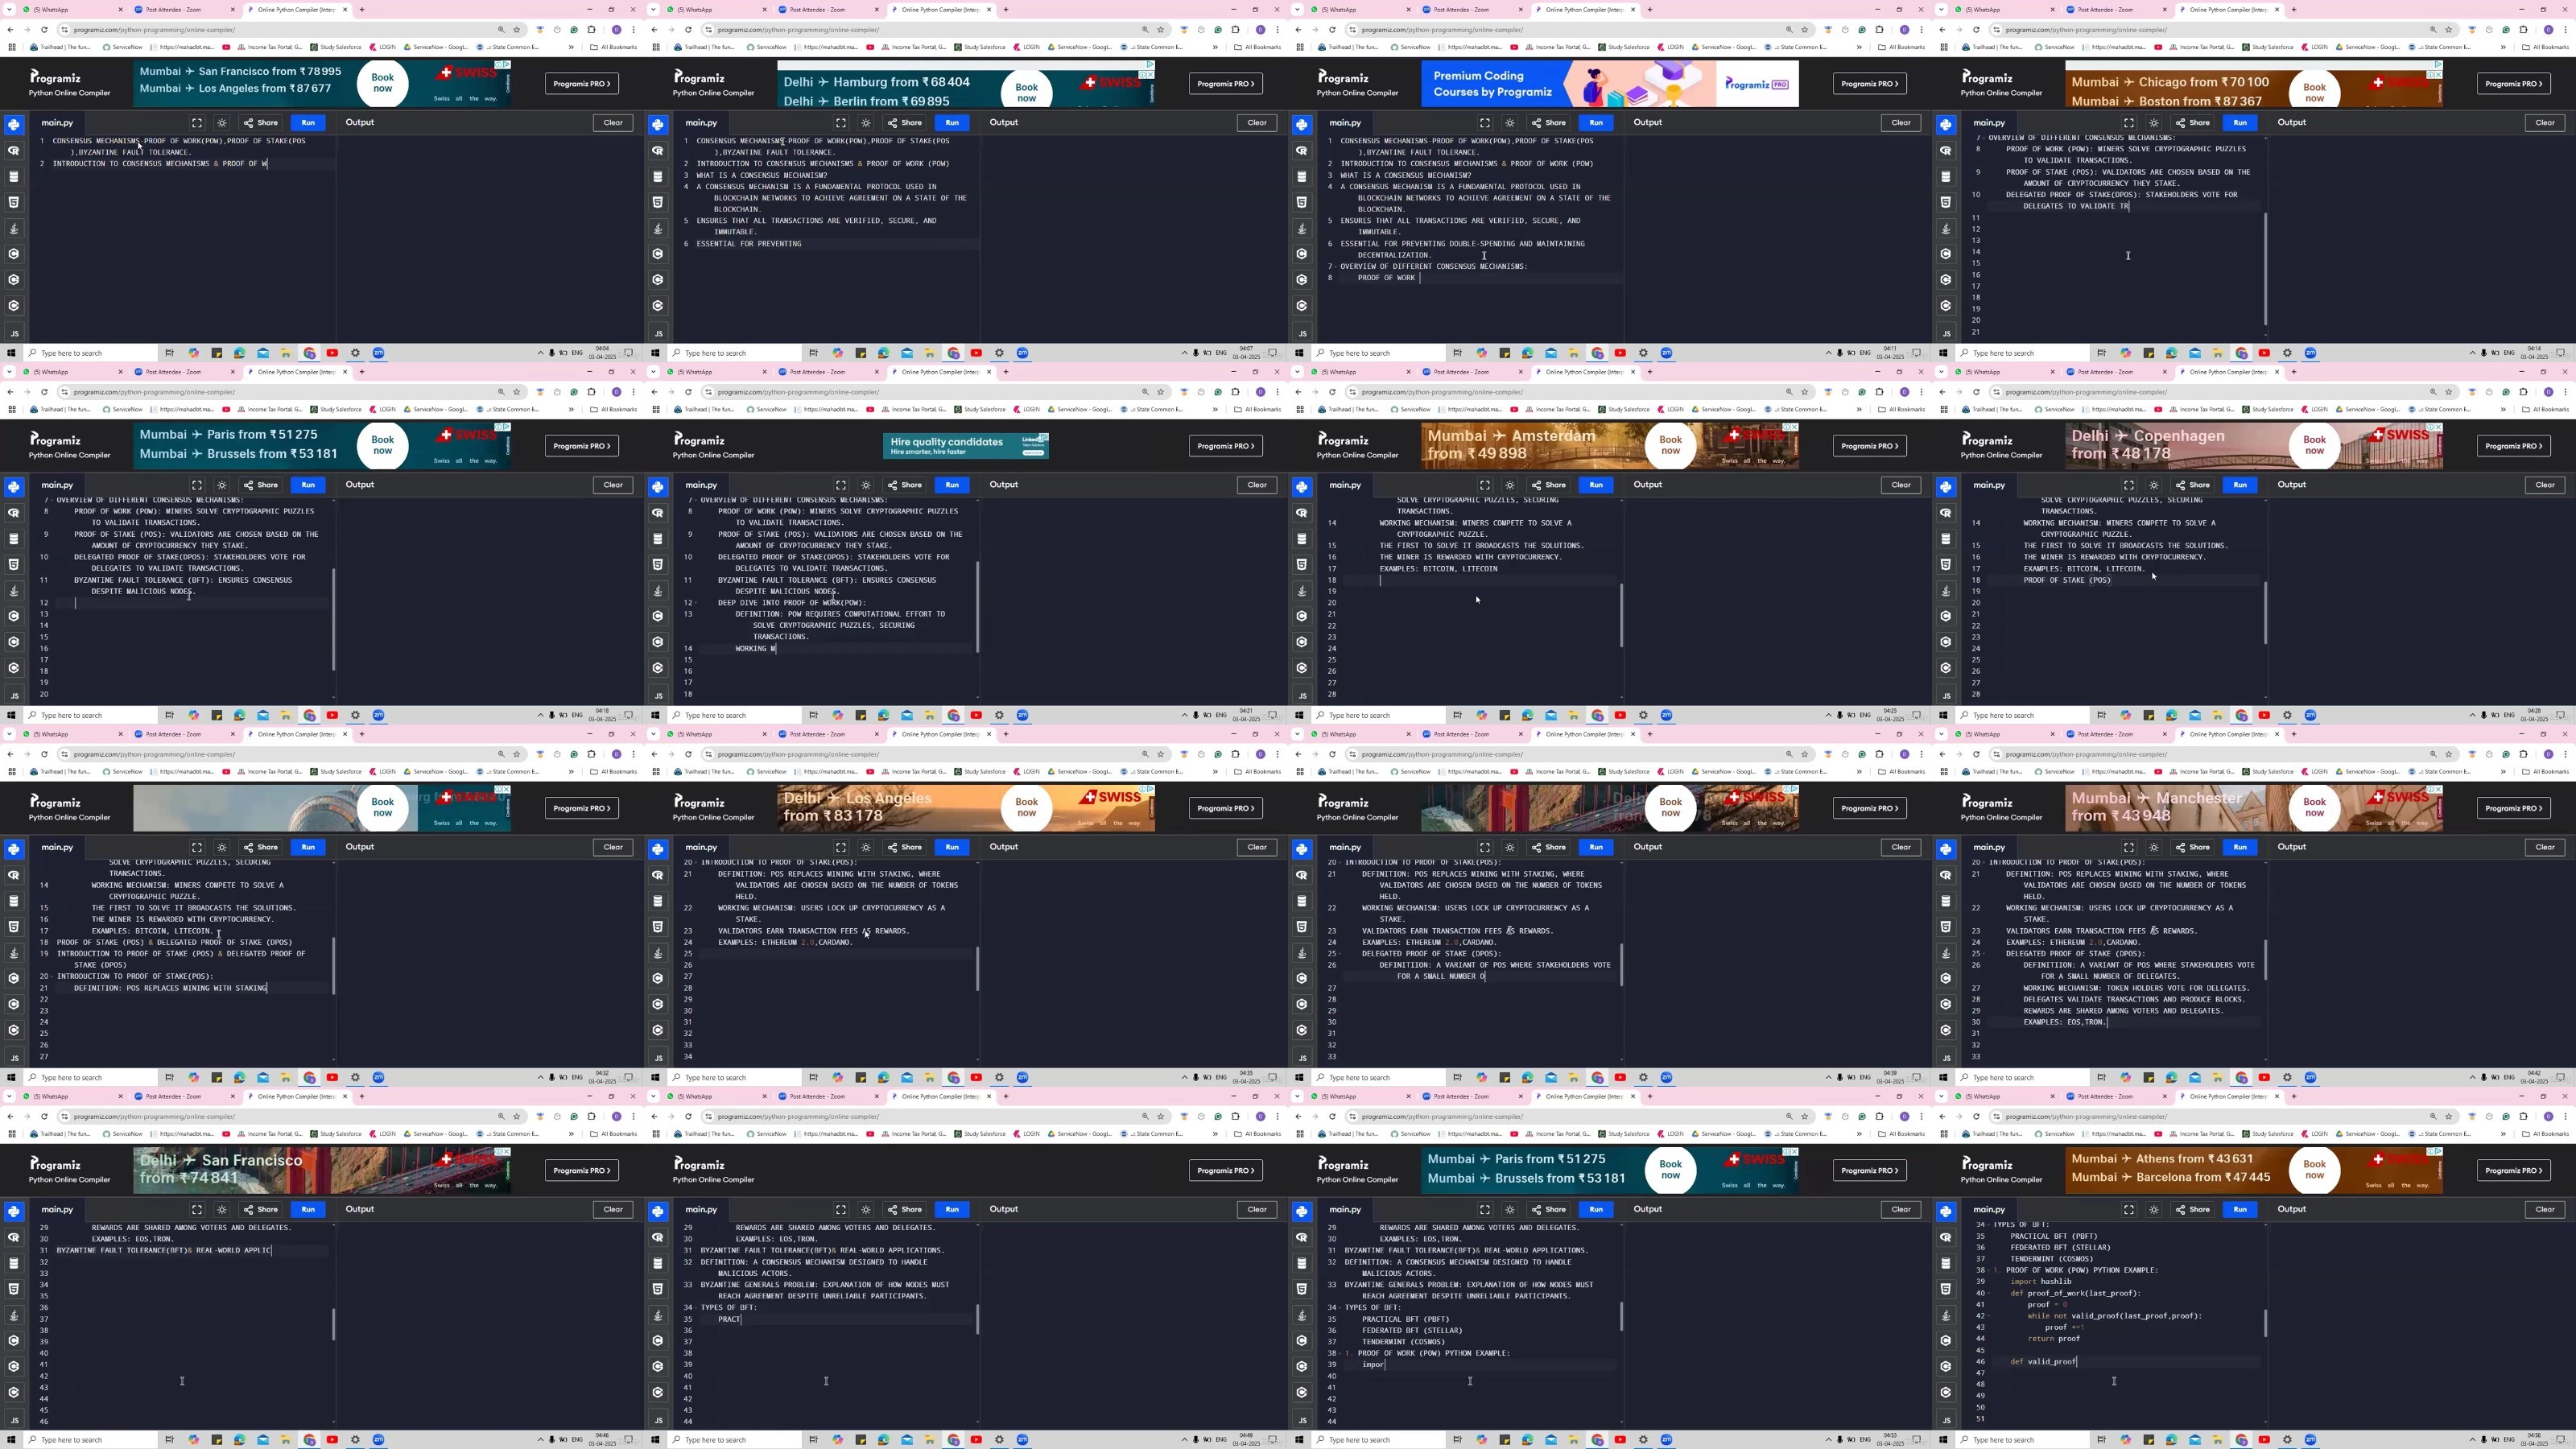Viewport: 2576px width, 1449px height.
Task: Toggle sun theme switch in Mumbai–Athens ad window
Action: [x=2154, y=1209]
